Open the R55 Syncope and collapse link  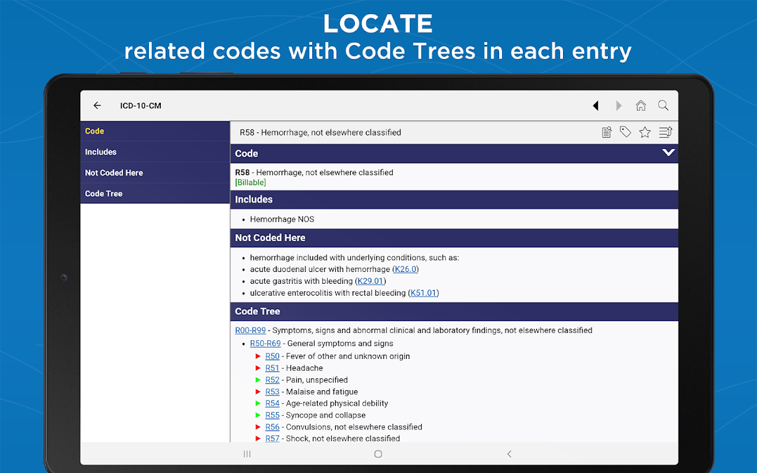(273, 416)
